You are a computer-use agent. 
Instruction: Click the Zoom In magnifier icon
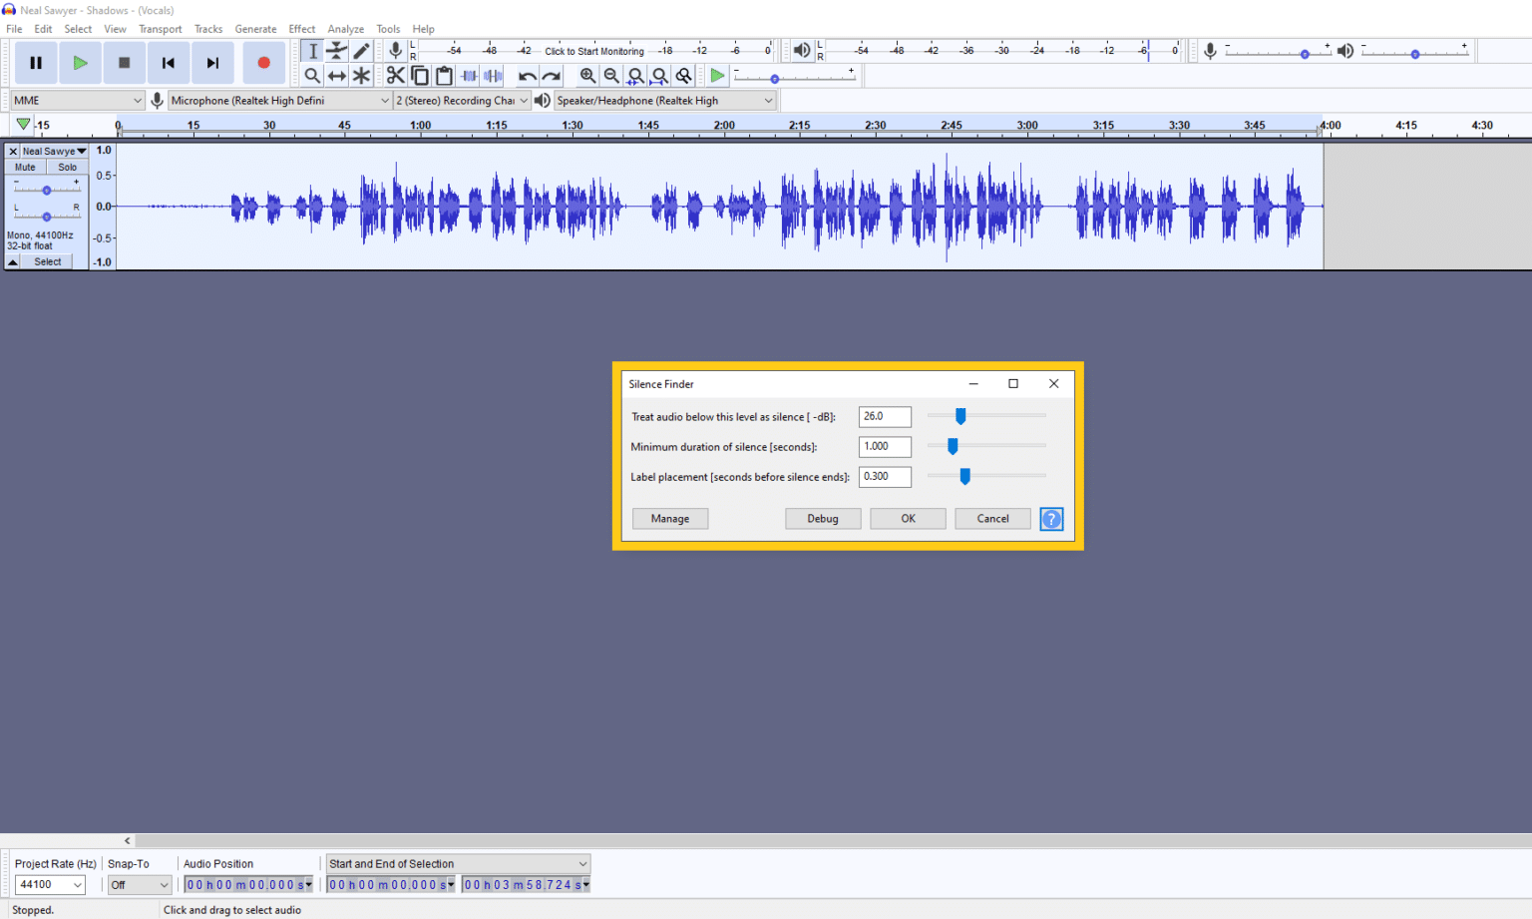(x=588, y=75)
